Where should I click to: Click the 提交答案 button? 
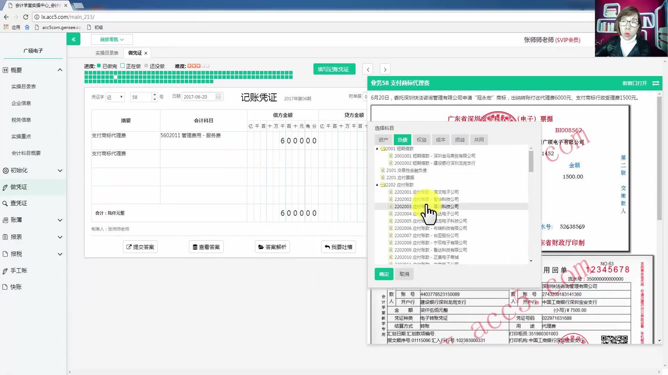(140, 247)
